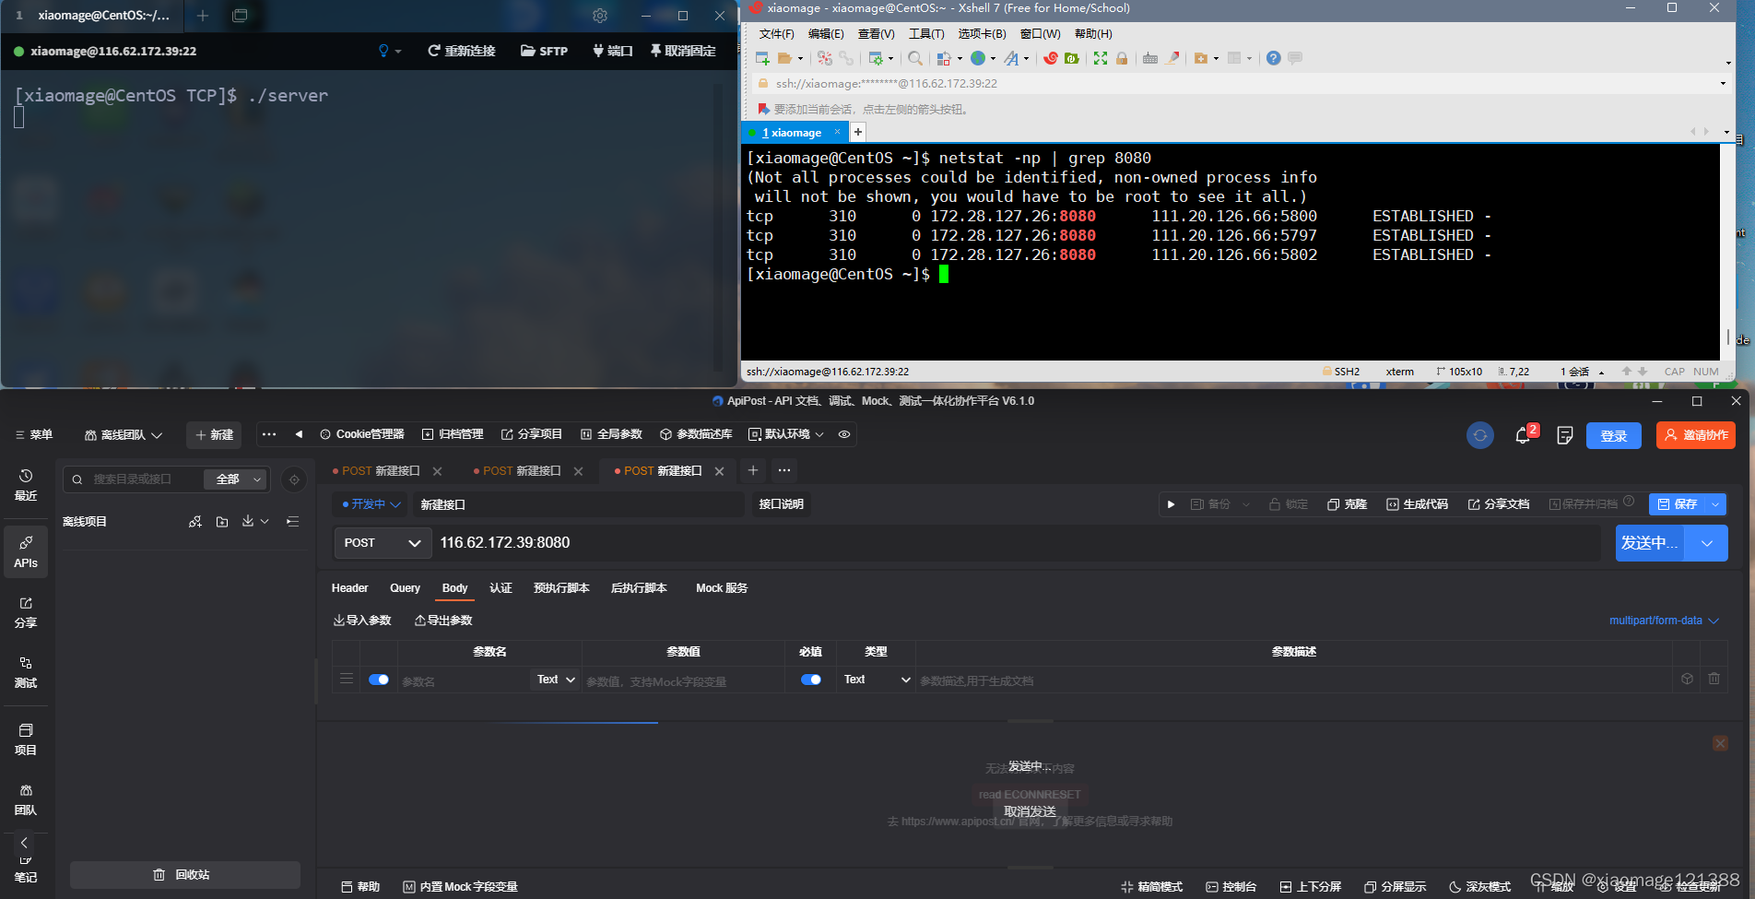Click 取消发送 to cancel sending
1755x899 pixels.
point(1030,811)
